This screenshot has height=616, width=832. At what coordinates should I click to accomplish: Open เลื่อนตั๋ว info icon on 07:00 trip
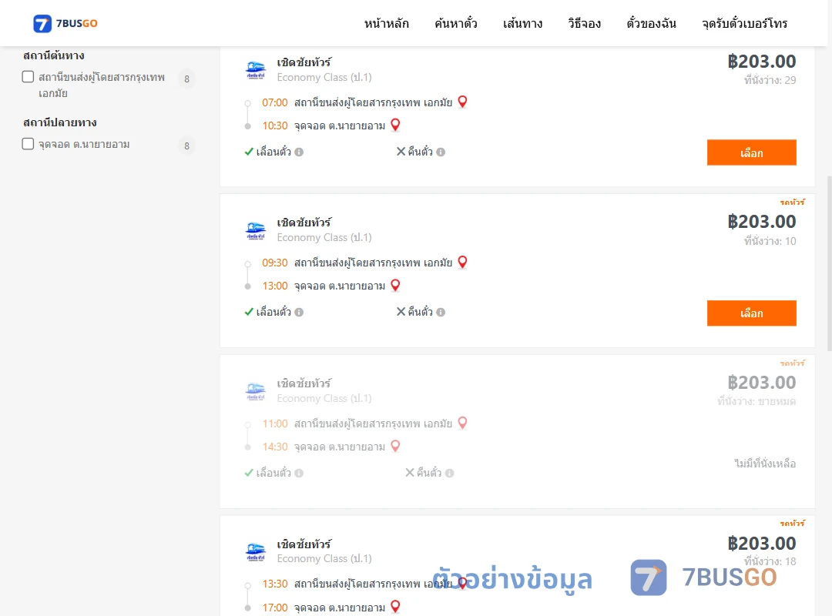click(299, 152)
